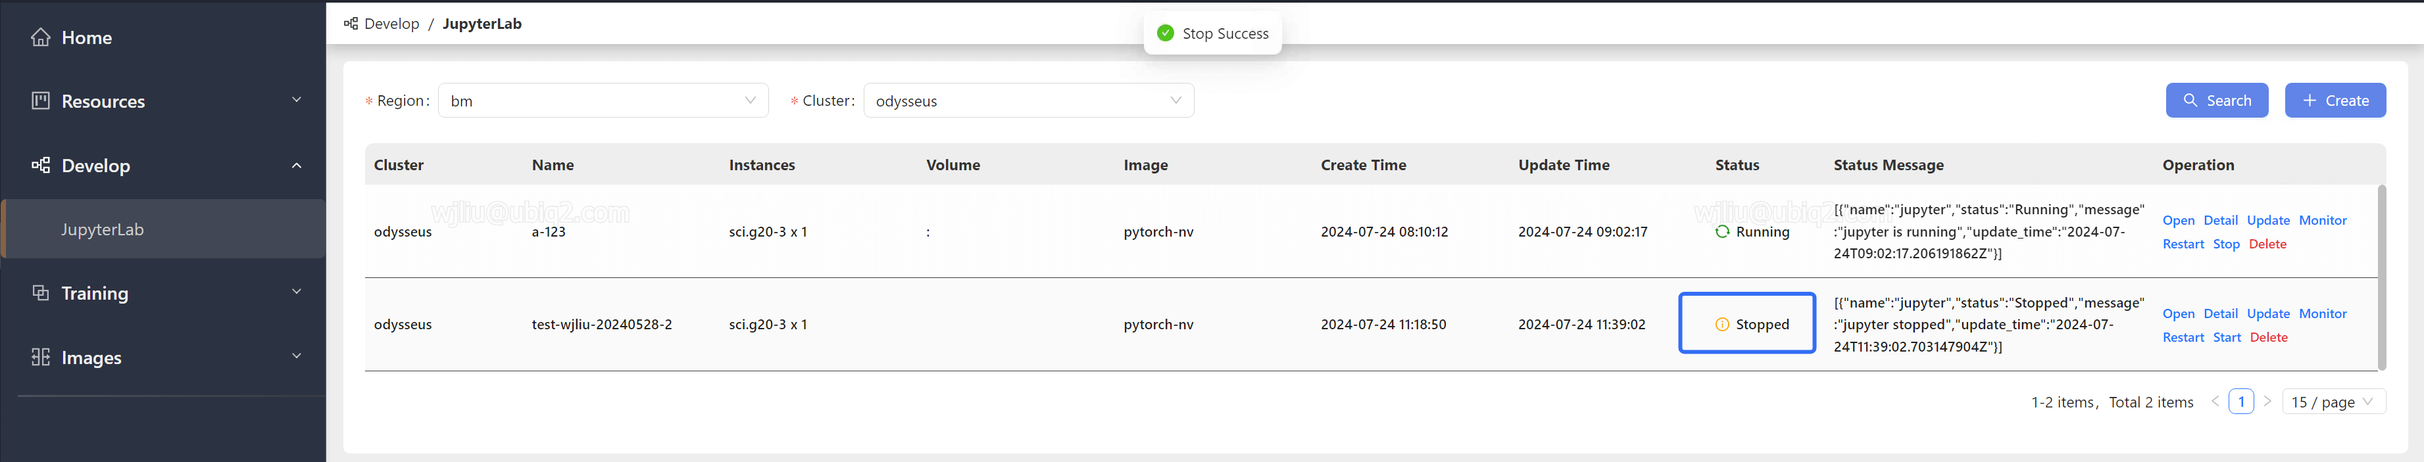Click the Status Message column header
Viewport: 2424px width, 462px height.
tap(1888, 165)
